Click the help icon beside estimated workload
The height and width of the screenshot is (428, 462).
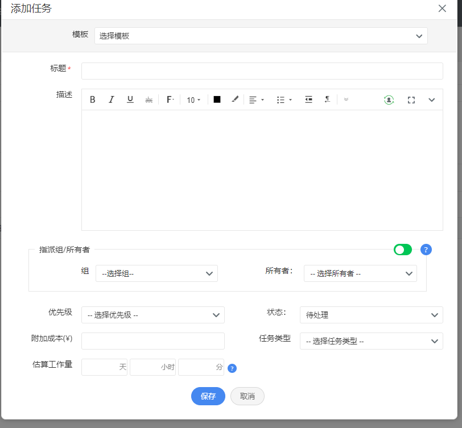pos(232,368)
